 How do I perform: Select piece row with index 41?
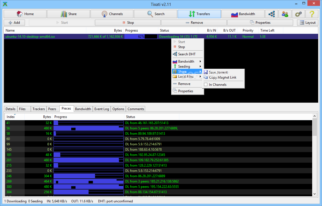coord(158,123)
